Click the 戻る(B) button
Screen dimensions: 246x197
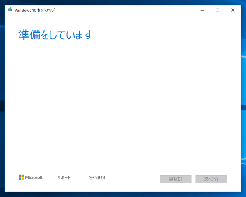click(176, 179)
